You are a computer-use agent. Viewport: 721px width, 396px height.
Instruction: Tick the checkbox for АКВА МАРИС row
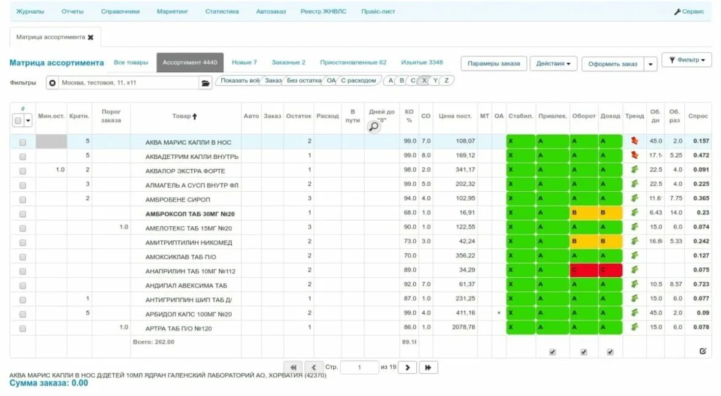[23, 143]
